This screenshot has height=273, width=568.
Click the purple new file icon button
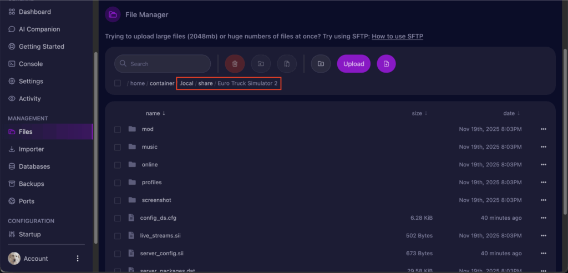(386, 64)
